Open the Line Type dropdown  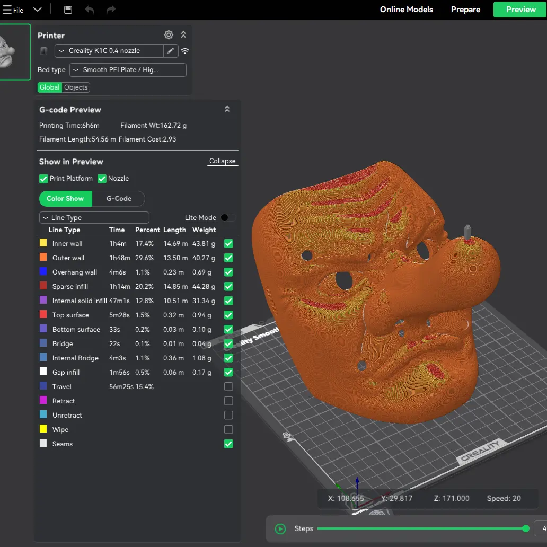[x=94, y=218]
